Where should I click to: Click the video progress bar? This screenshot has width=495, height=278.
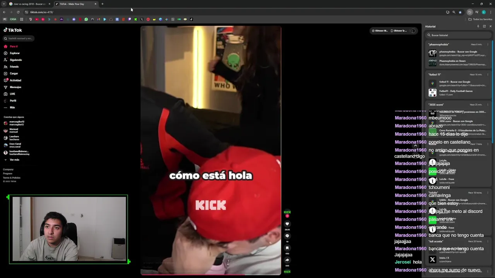point(211,275)
